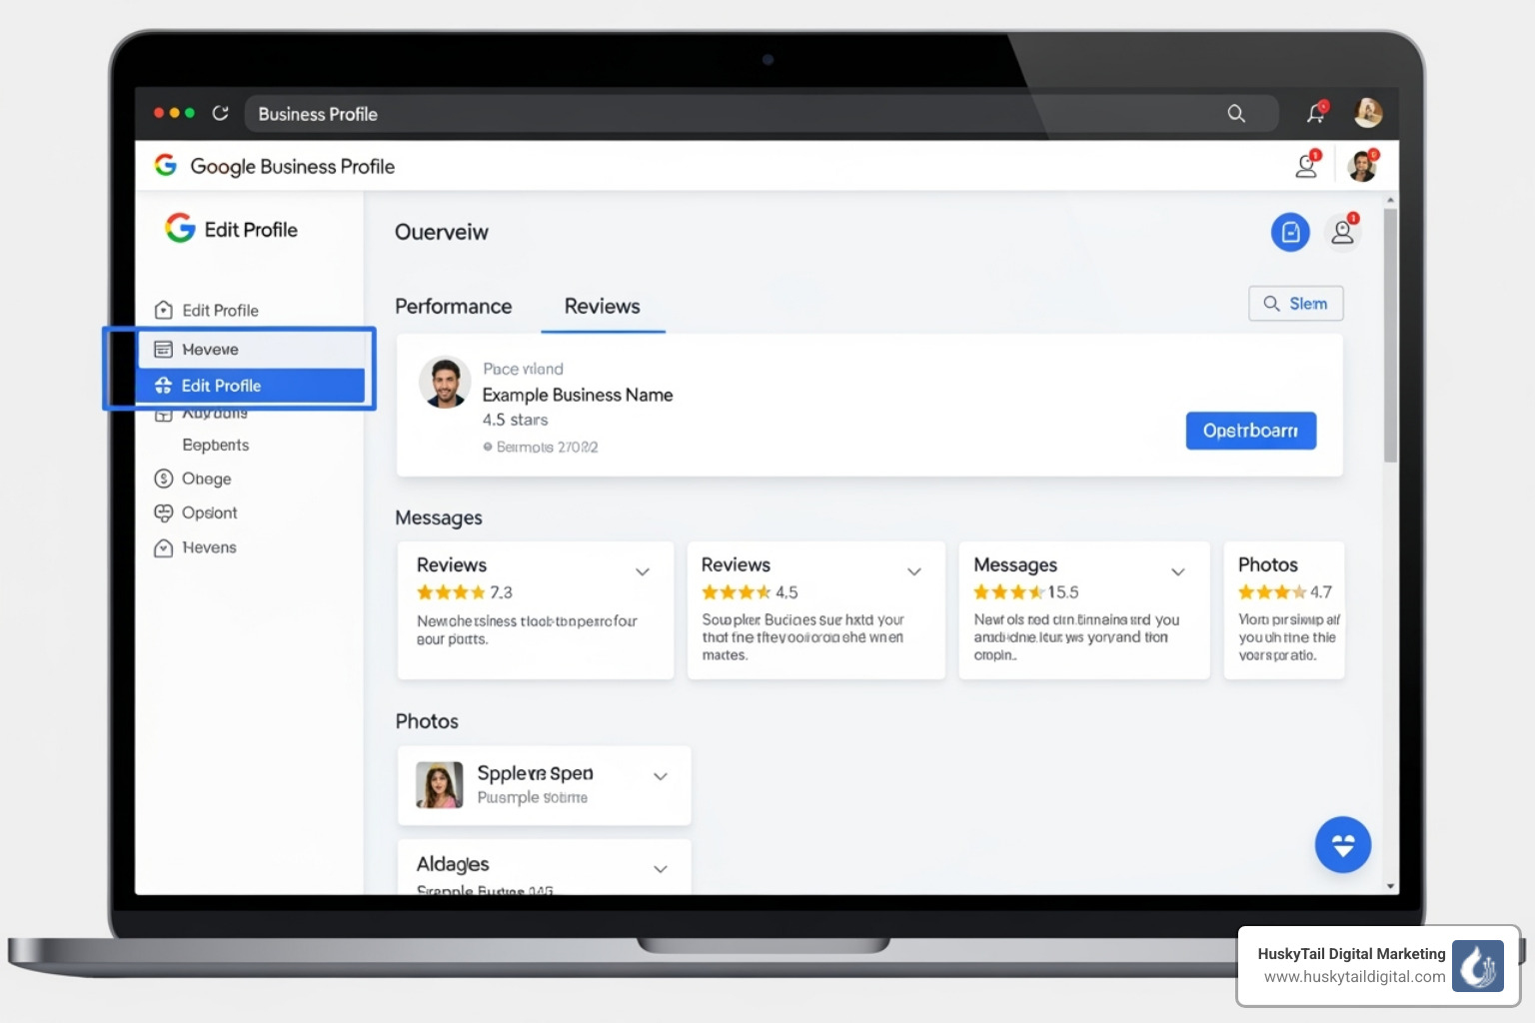Open the Reviews section in the sidebar
The height and width of the screenshot is (1023, 1535).
tap(210, 349)
